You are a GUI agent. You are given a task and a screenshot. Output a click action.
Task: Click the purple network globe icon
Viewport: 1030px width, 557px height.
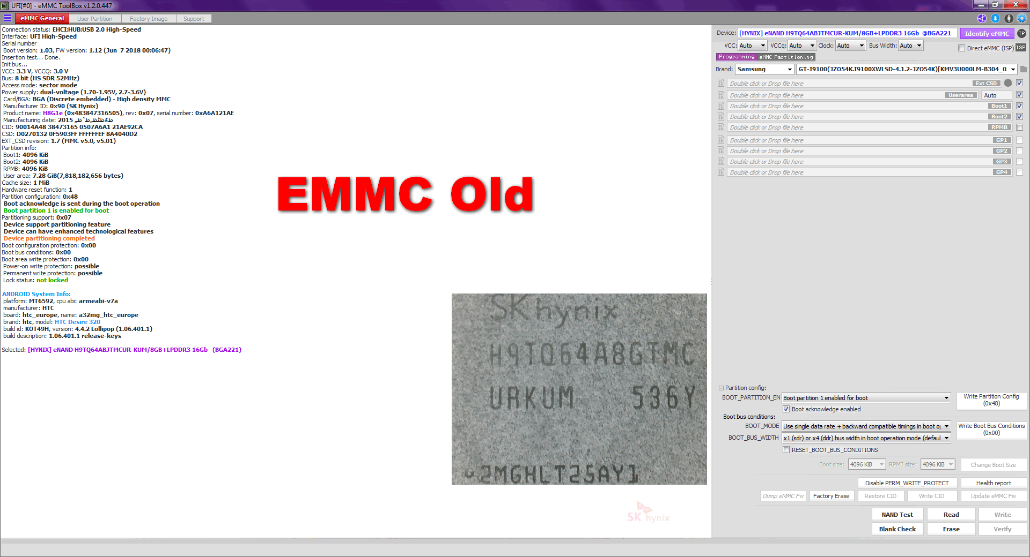[x=982, y=18]
